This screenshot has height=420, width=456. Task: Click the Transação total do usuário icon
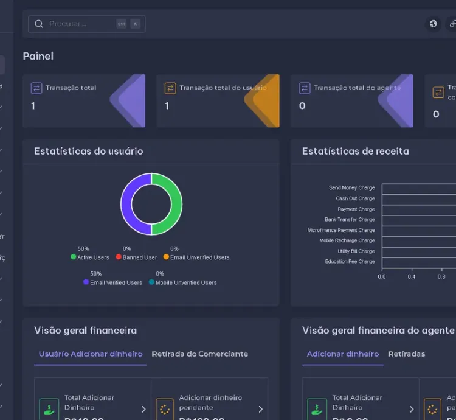pyautogui.click(x=170, y=88)
